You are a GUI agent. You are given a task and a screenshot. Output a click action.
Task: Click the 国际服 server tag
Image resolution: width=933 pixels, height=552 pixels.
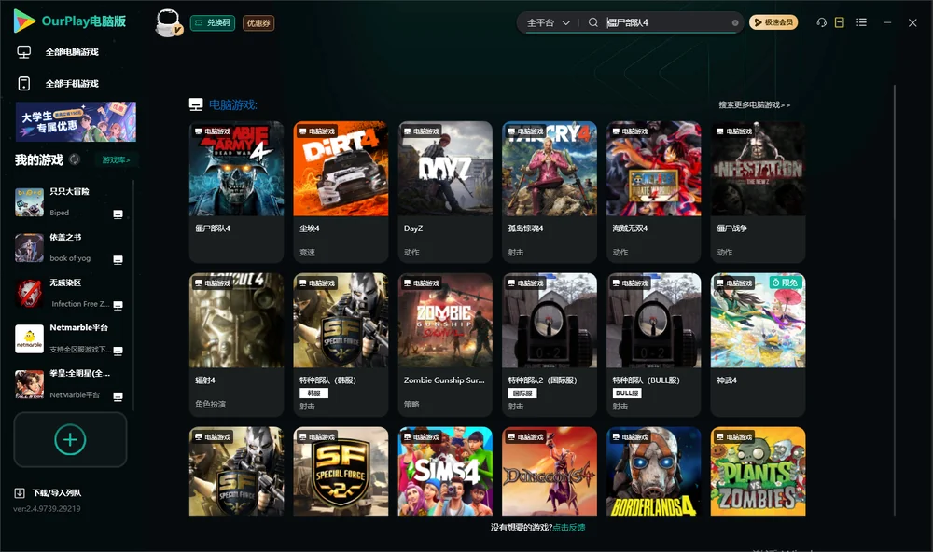pos(522,393)
